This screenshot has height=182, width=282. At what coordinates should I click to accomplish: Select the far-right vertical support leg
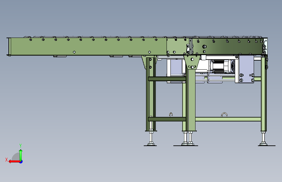click(264, 94)
